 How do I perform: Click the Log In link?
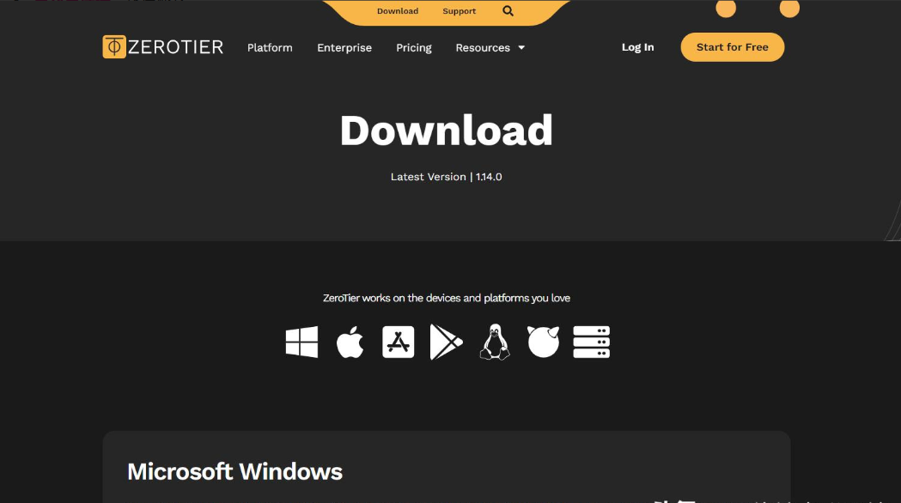637,47
